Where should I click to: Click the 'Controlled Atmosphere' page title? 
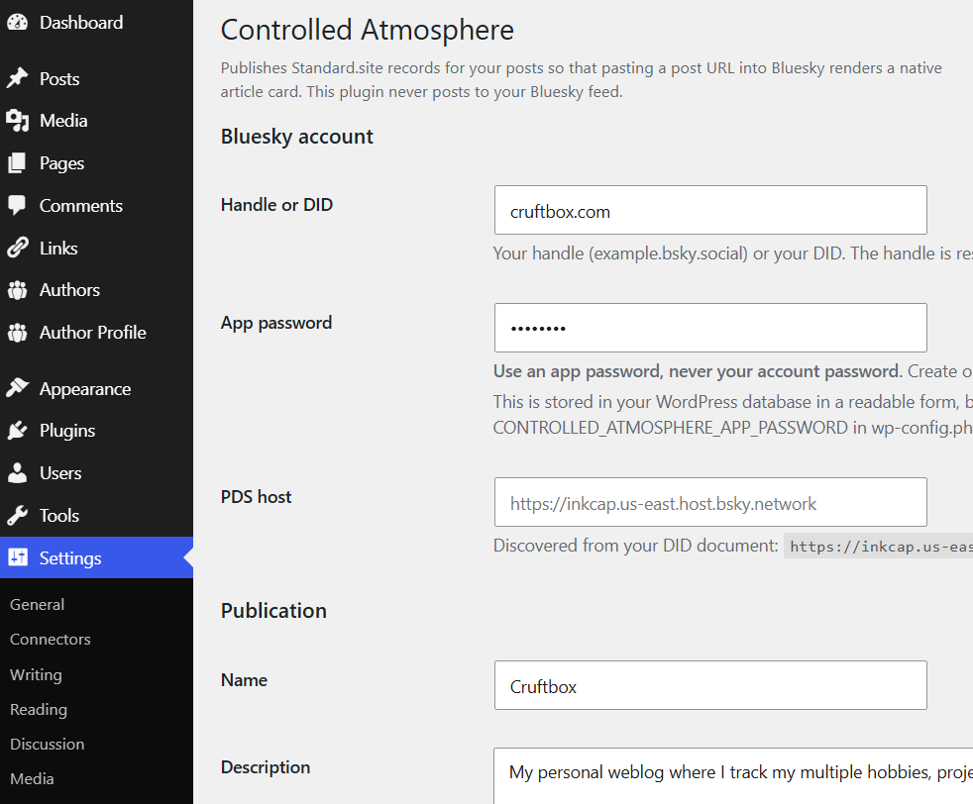368,30
